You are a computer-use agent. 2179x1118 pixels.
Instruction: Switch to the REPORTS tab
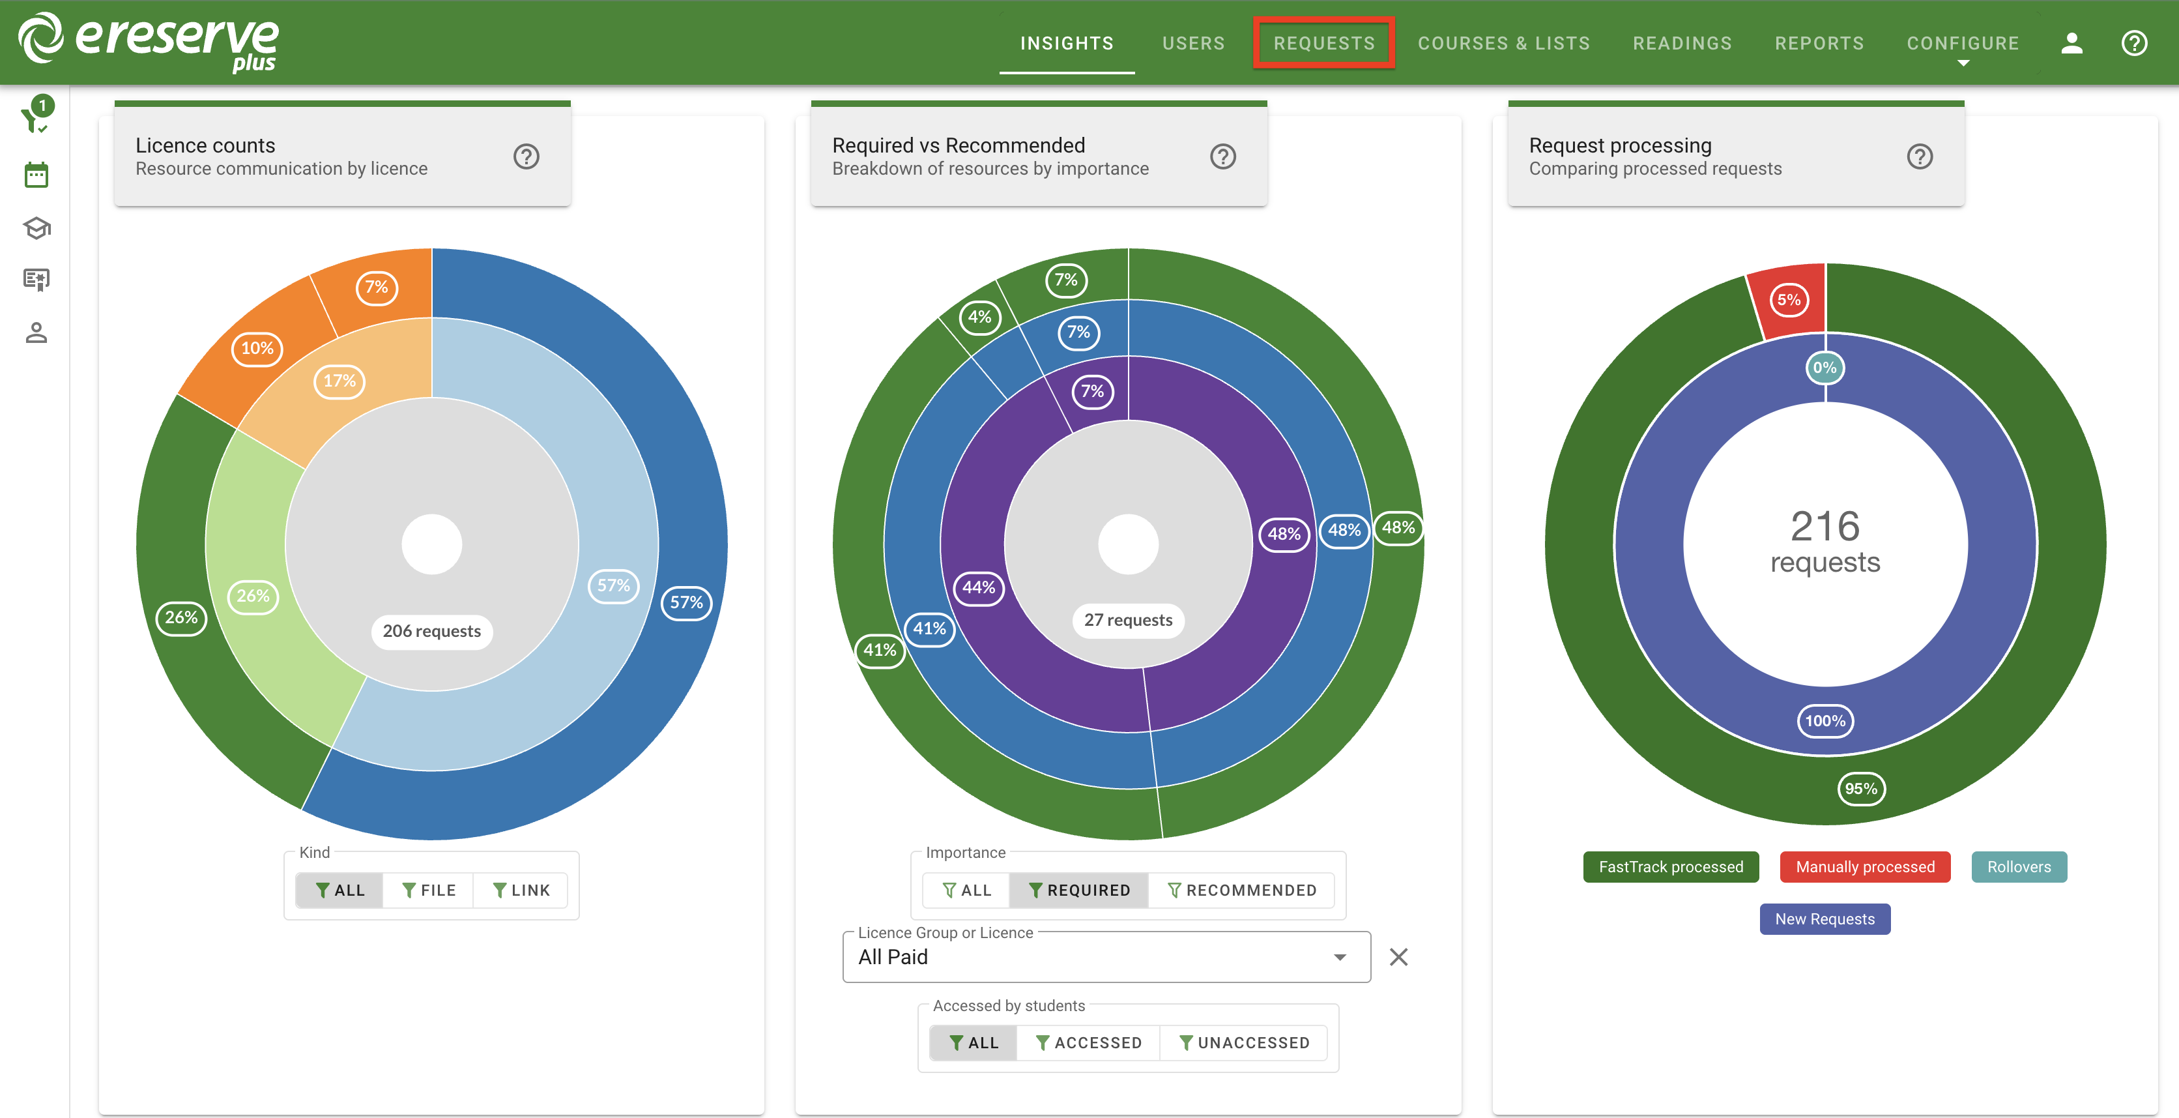click(x=1819, y=43)
